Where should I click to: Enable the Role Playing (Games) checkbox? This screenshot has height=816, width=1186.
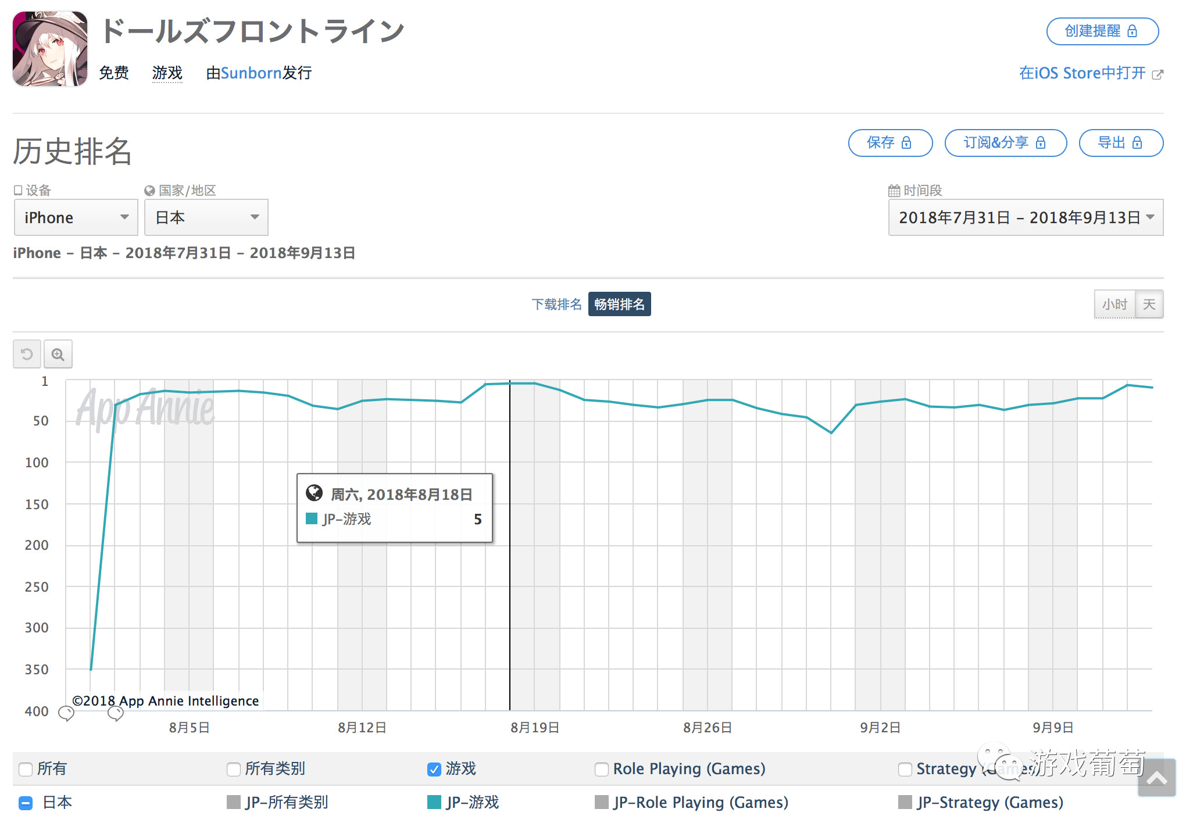click(x=601, y=770)
